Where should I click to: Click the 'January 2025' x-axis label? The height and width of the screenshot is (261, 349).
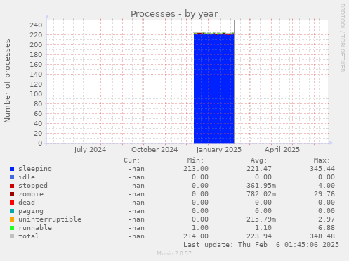point(219,150)
